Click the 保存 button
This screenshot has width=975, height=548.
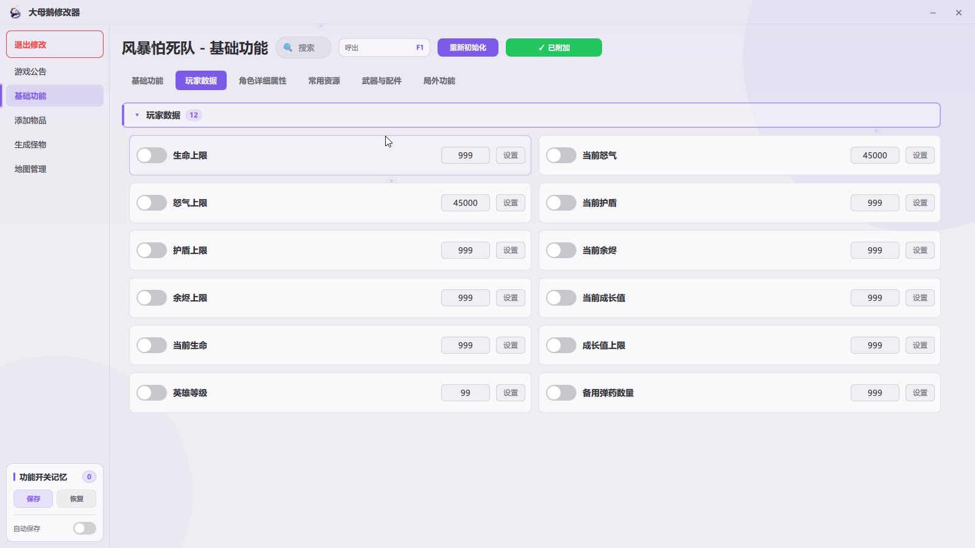[34, 499]
